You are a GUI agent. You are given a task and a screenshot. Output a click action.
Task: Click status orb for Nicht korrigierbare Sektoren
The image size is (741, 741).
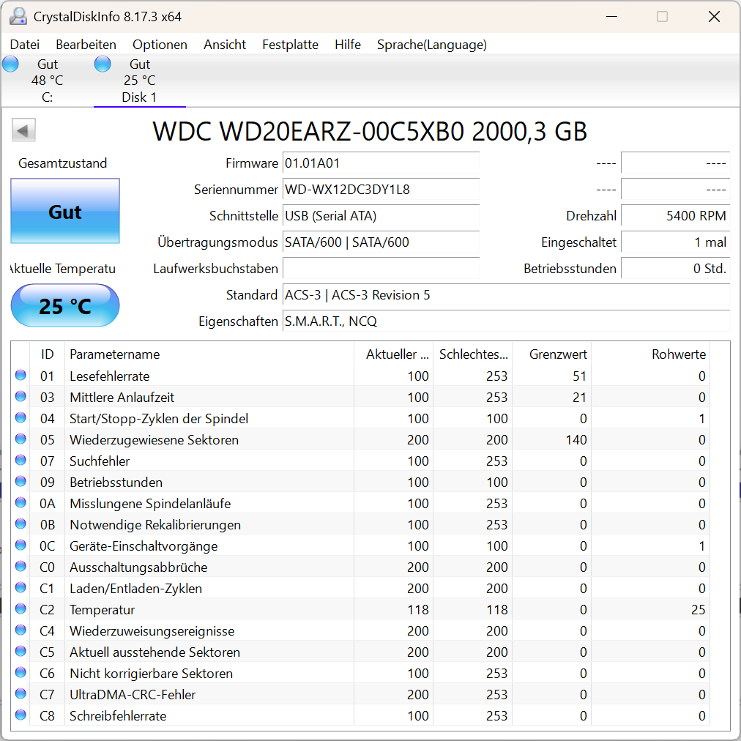point(21,673)
